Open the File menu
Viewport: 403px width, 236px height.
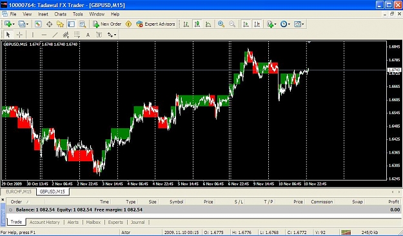tap(13, 14)
